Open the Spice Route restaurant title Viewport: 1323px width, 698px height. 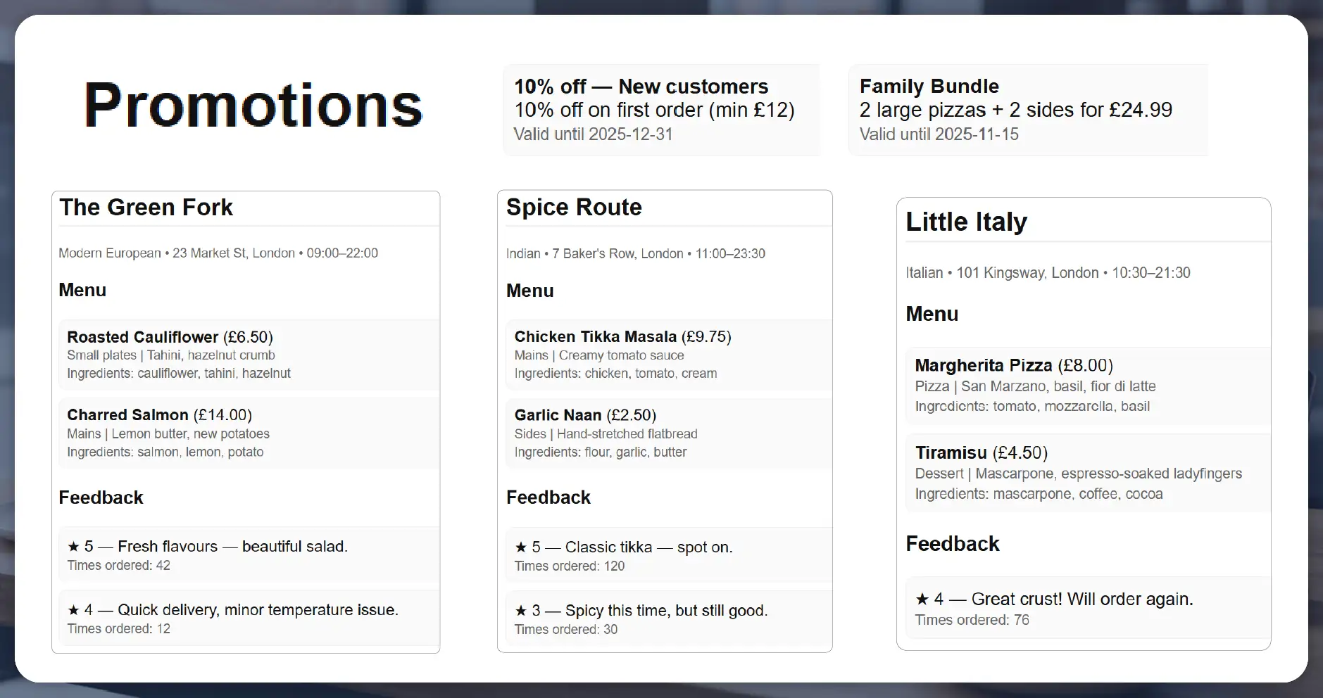tap(574, 208)
